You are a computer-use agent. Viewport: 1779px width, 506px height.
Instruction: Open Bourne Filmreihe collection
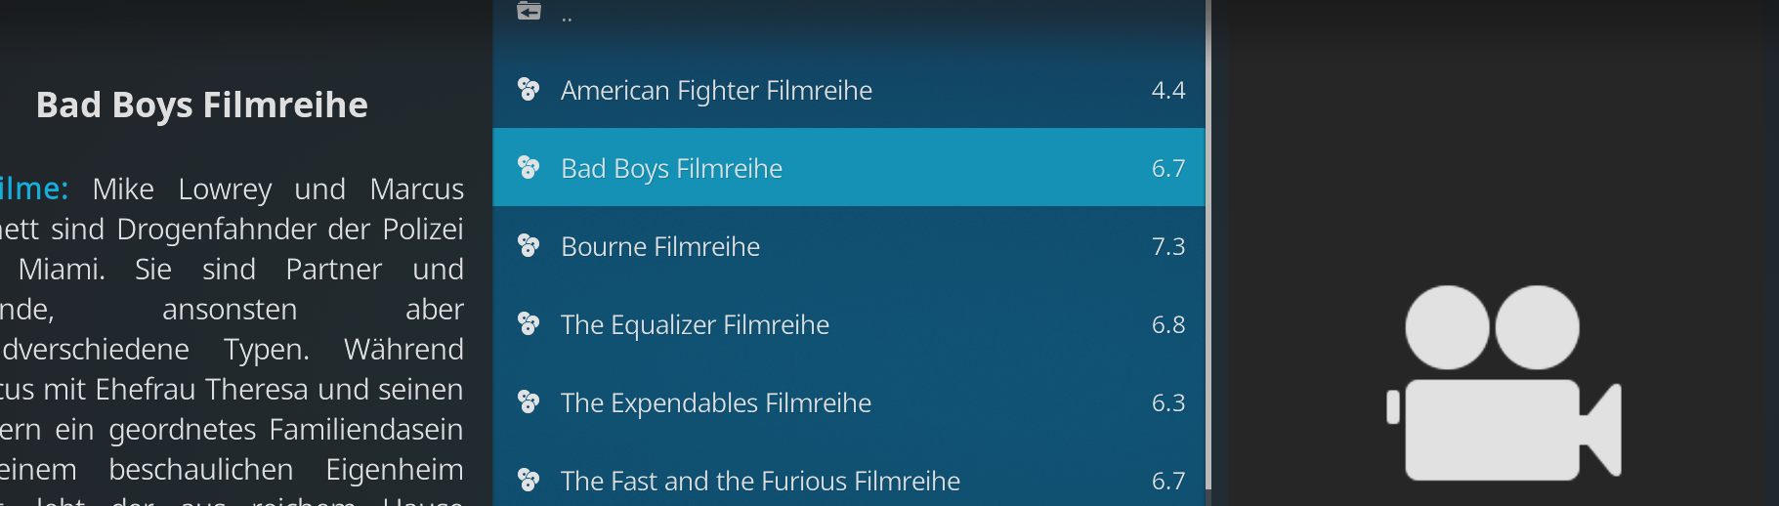tap(849, 246)
